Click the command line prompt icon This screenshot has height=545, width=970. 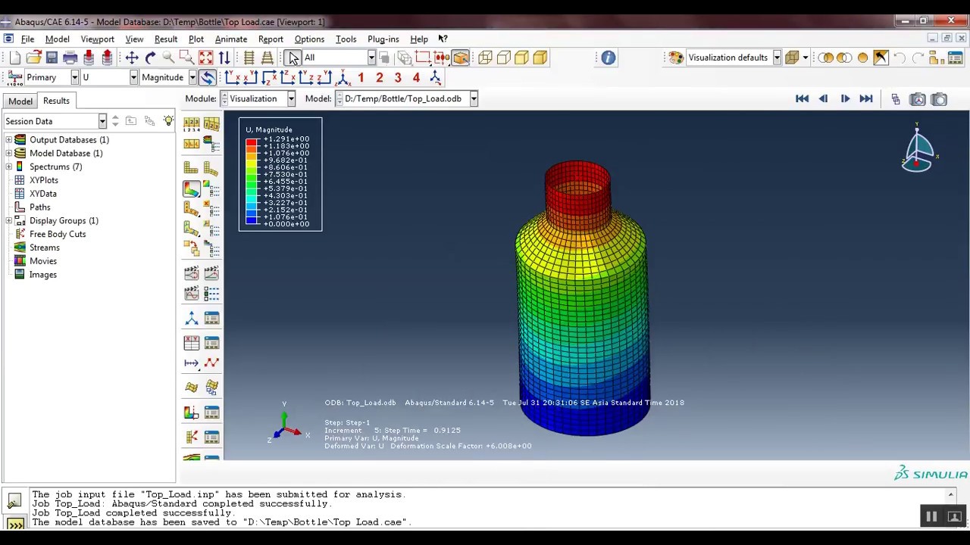pyautogui.click(x=15, y=524)
